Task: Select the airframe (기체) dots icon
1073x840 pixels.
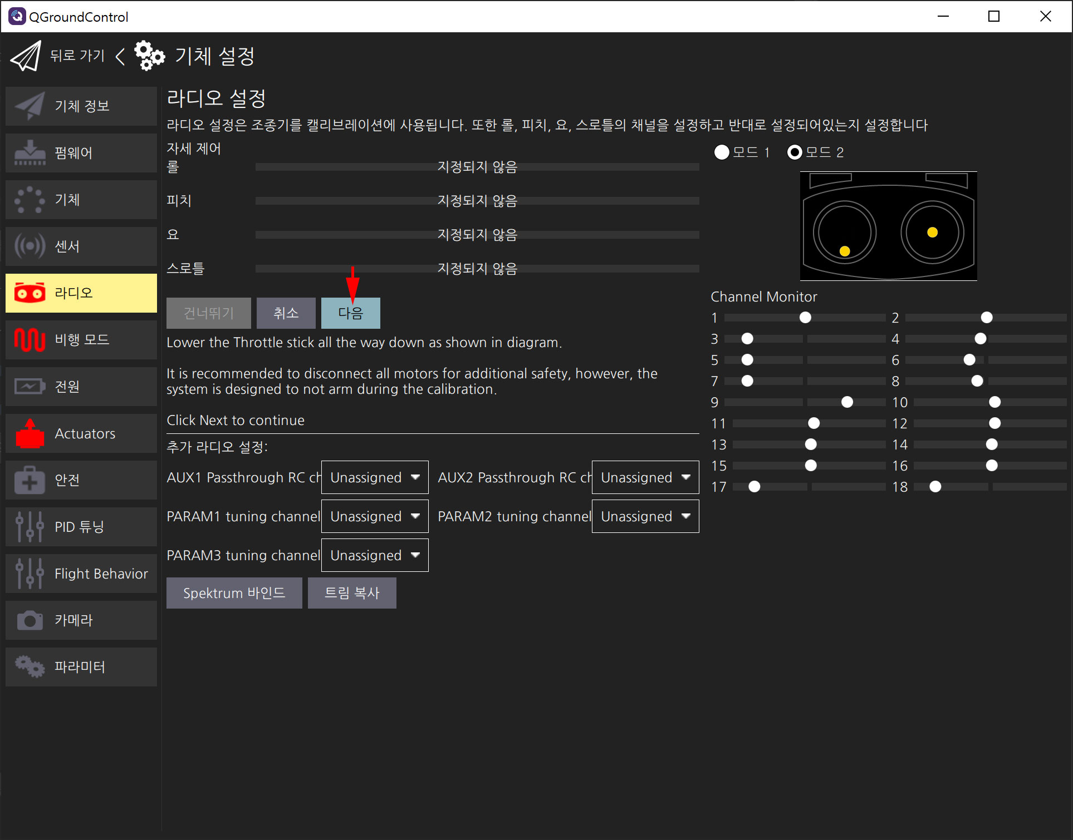Action: (30, 200)
